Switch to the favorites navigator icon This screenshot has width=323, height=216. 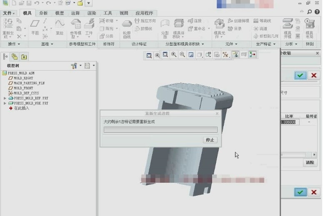[24, 56]
